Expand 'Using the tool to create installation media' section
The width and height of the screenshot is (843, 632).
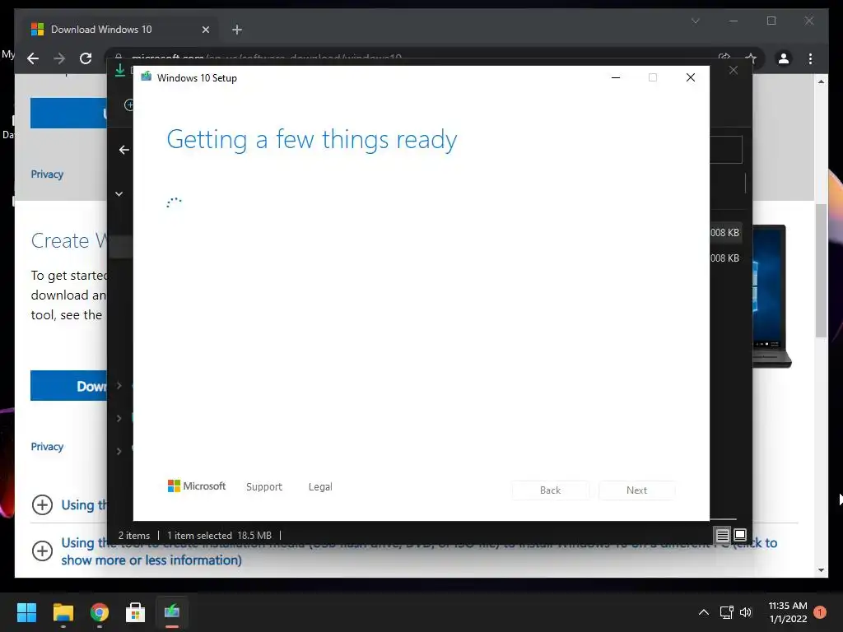tap(42, 551)
